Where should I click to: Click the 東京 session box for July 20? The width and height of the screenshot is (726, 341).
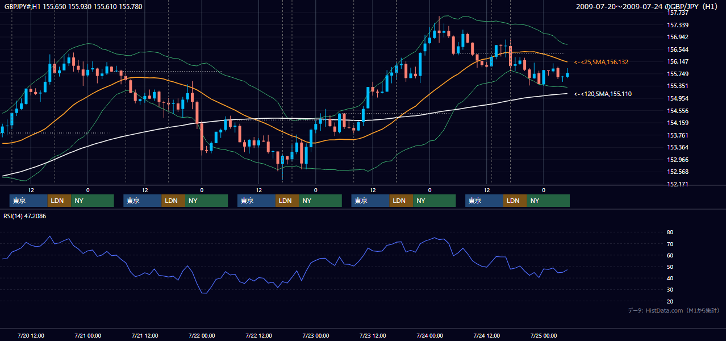(28, 201)
